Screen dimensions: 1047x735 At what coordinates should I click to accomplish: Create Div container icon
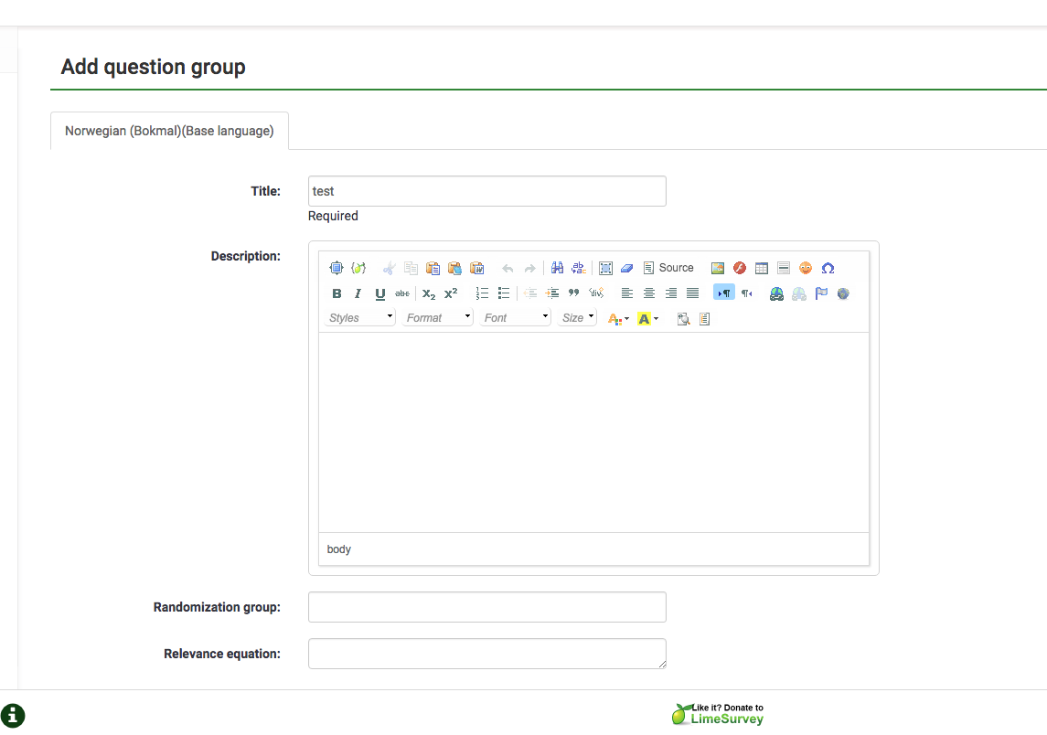[x=596, y=293]
